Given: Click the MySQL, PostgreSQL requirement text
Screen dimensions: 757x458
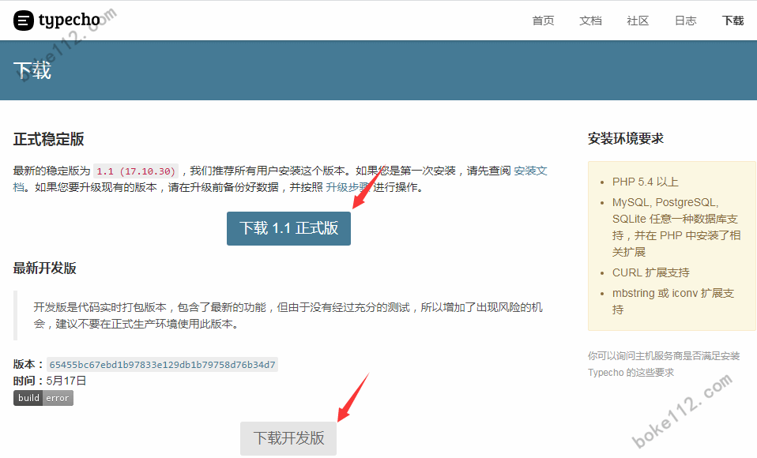Looking at the screenshot, I should coord(676,227).
